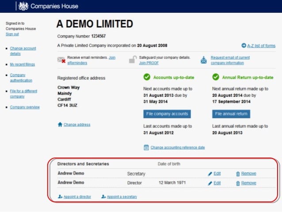The image size is (282, 212).
Task: Click the Companies House header title text
Action: coord(54,6)
